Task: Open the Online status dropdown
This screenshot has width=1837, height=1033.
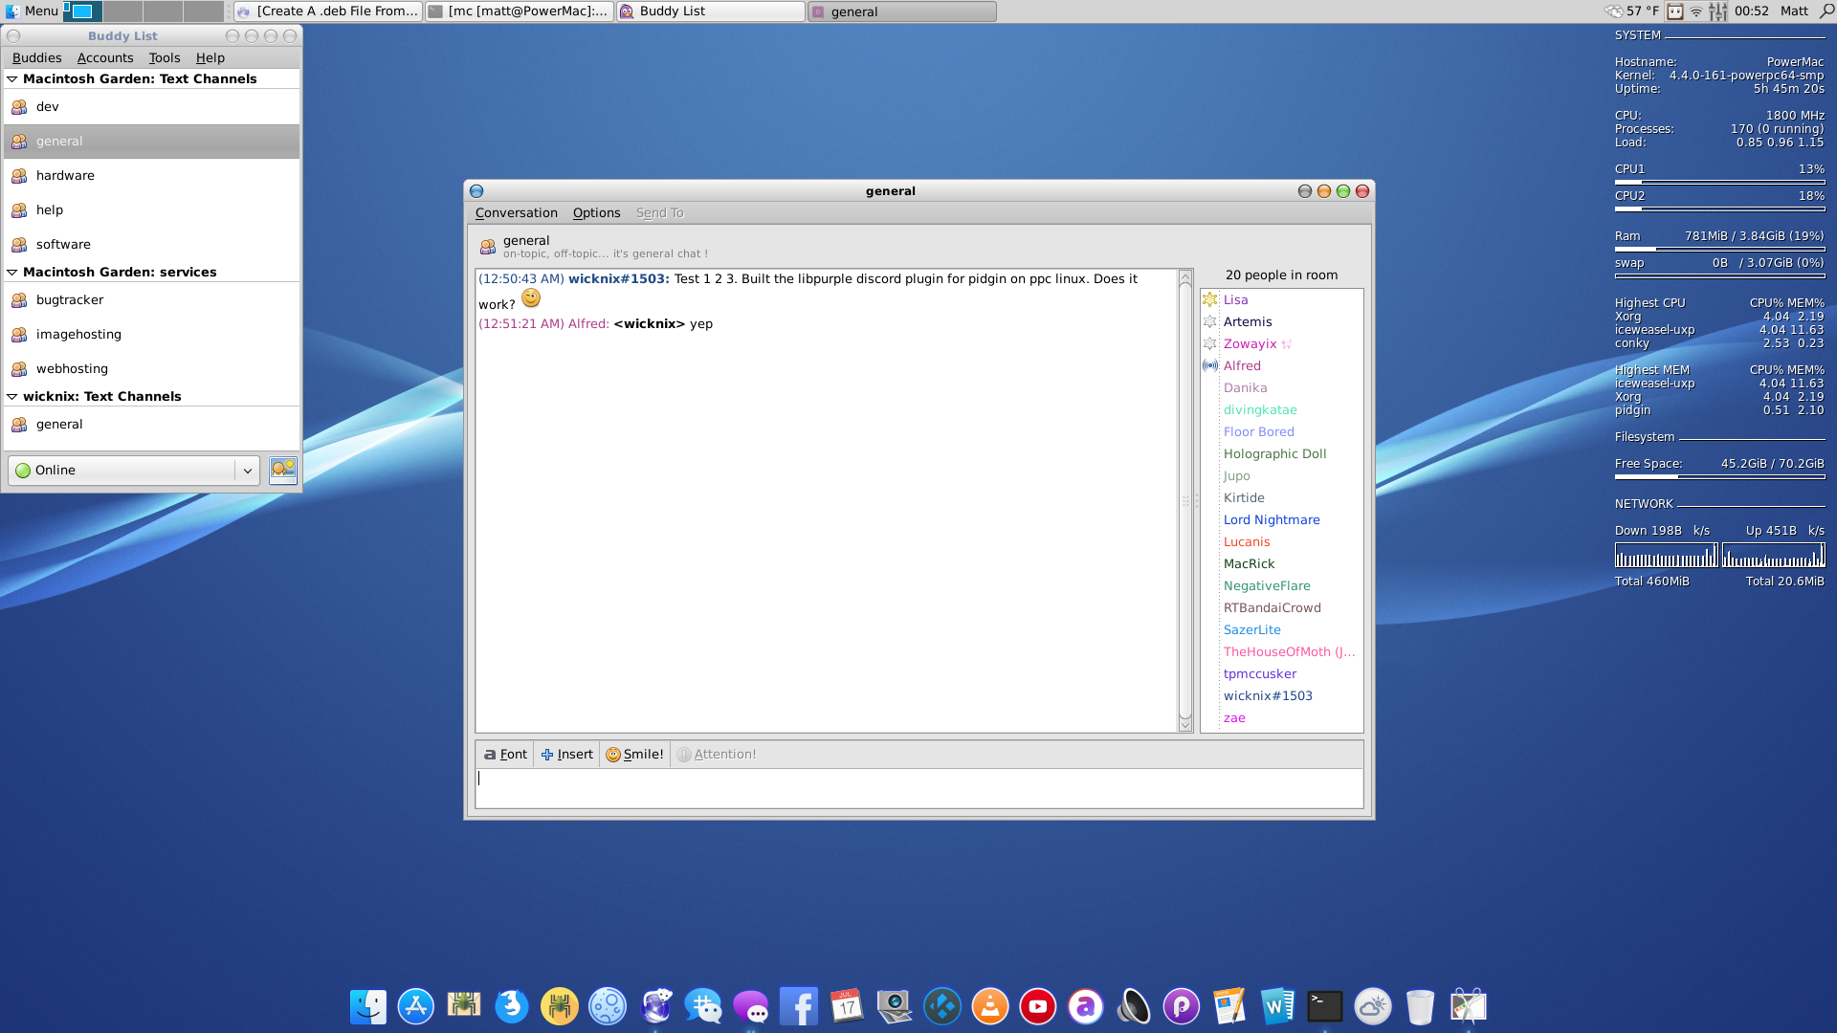Action: tap(247, 471)
